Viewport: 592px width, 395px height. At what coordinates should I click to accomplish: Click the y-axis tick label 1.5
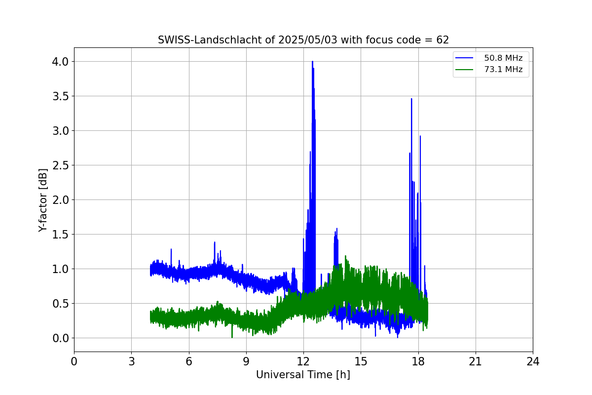[x=61, y=235]
